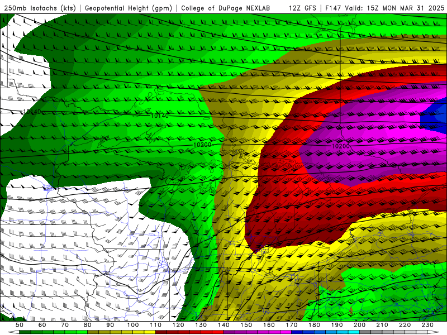Click the legend value 50

[x=20, y=325]
